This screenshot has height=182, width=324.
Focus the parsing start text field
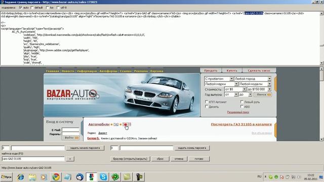38,148
